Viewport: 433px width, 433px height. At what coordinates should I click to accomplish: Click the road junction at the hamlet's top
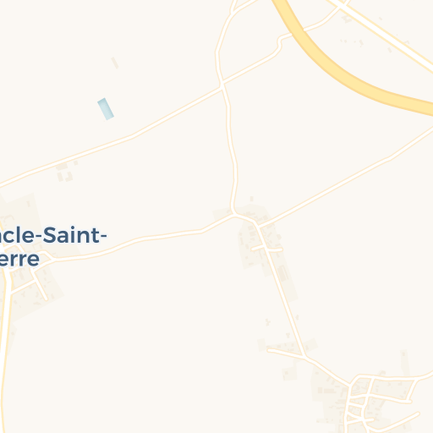[x=233, y=215]
